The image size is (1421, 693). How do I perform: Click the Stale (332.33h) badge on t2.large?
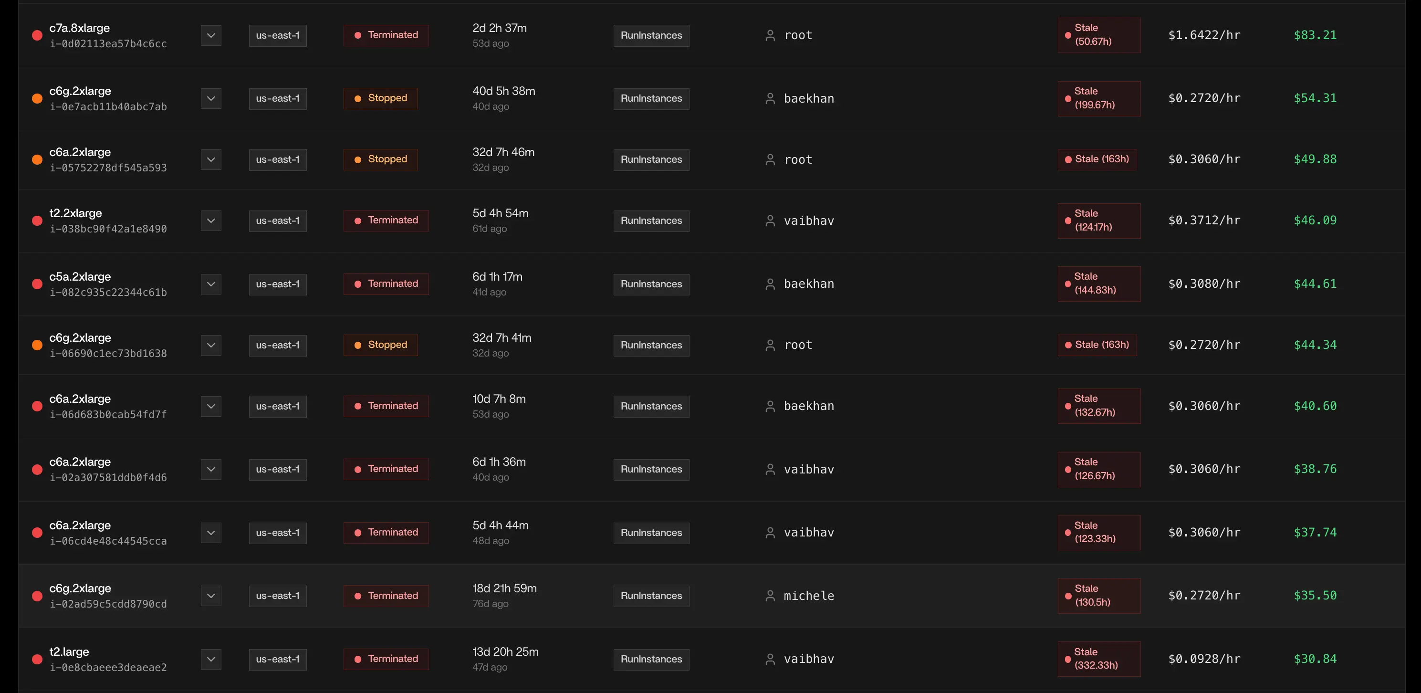click(1099, 659)
